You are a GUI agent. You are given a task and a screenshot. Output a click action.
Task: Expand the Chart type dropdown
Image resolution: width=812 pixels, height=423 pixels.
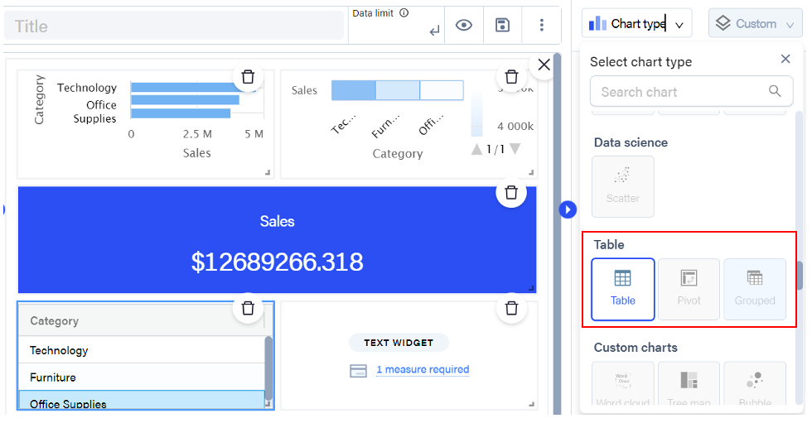(637, 24)
